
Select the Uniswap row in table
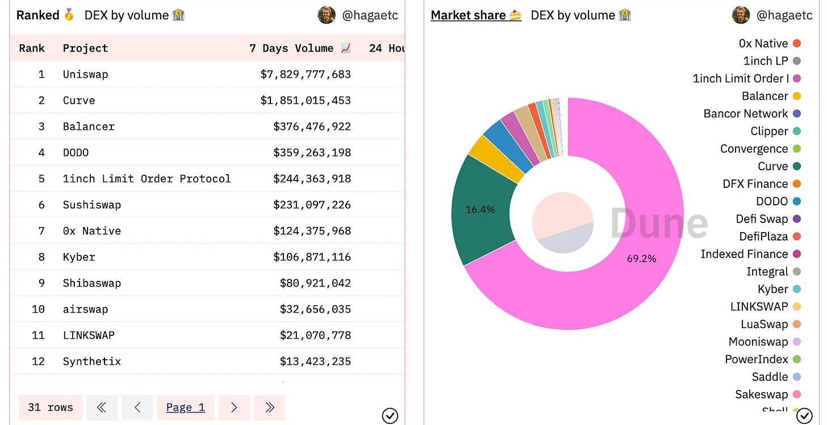click(85, 74)
